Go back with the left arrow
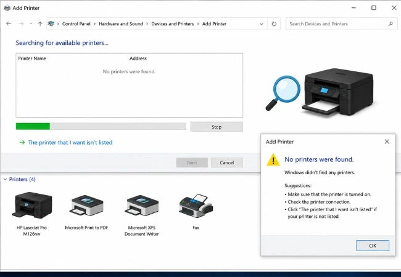The image size is (401, 277). (9, 24)
